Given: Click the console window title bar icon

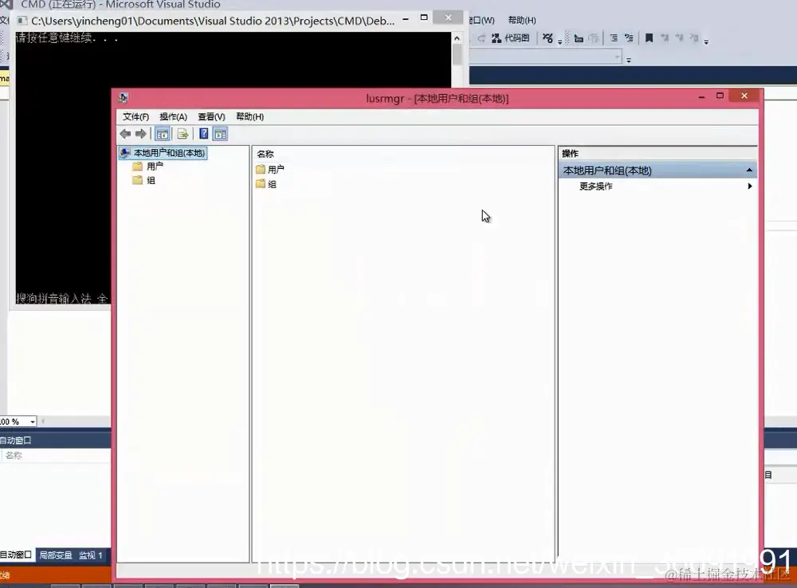Looking at the screenshot, I should 22,21.
